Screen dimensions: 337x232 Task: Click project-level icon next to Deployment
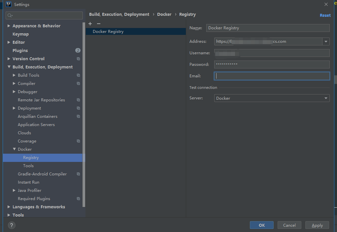79,108
